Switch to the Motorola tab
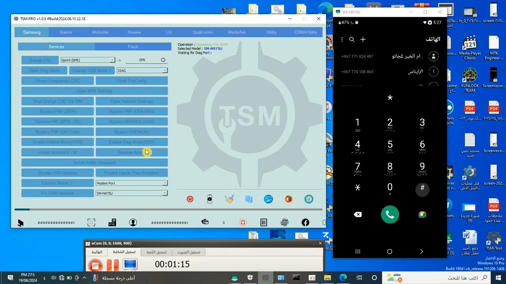 pyautogui.click(x=100, y=32)
